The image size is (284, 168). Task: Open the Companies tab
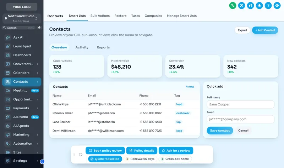(153, 16)
